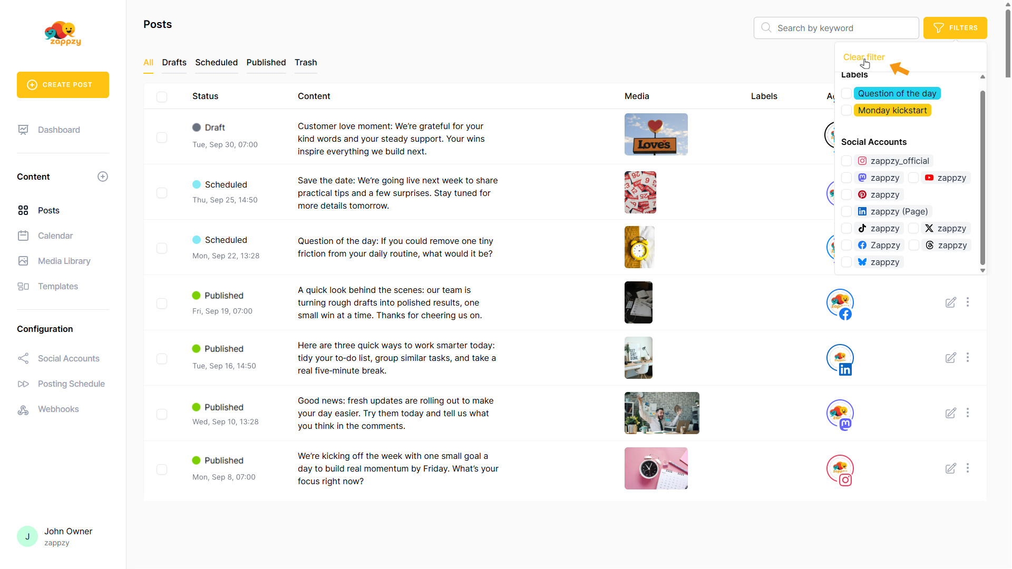
Task: Open the FILTERS dropdown button
Action: point(955,28)
